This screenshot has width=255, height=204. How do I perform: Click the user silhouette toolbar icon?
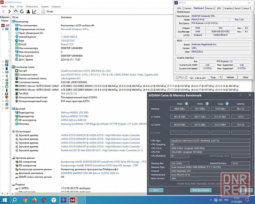[x=28, y=11]
